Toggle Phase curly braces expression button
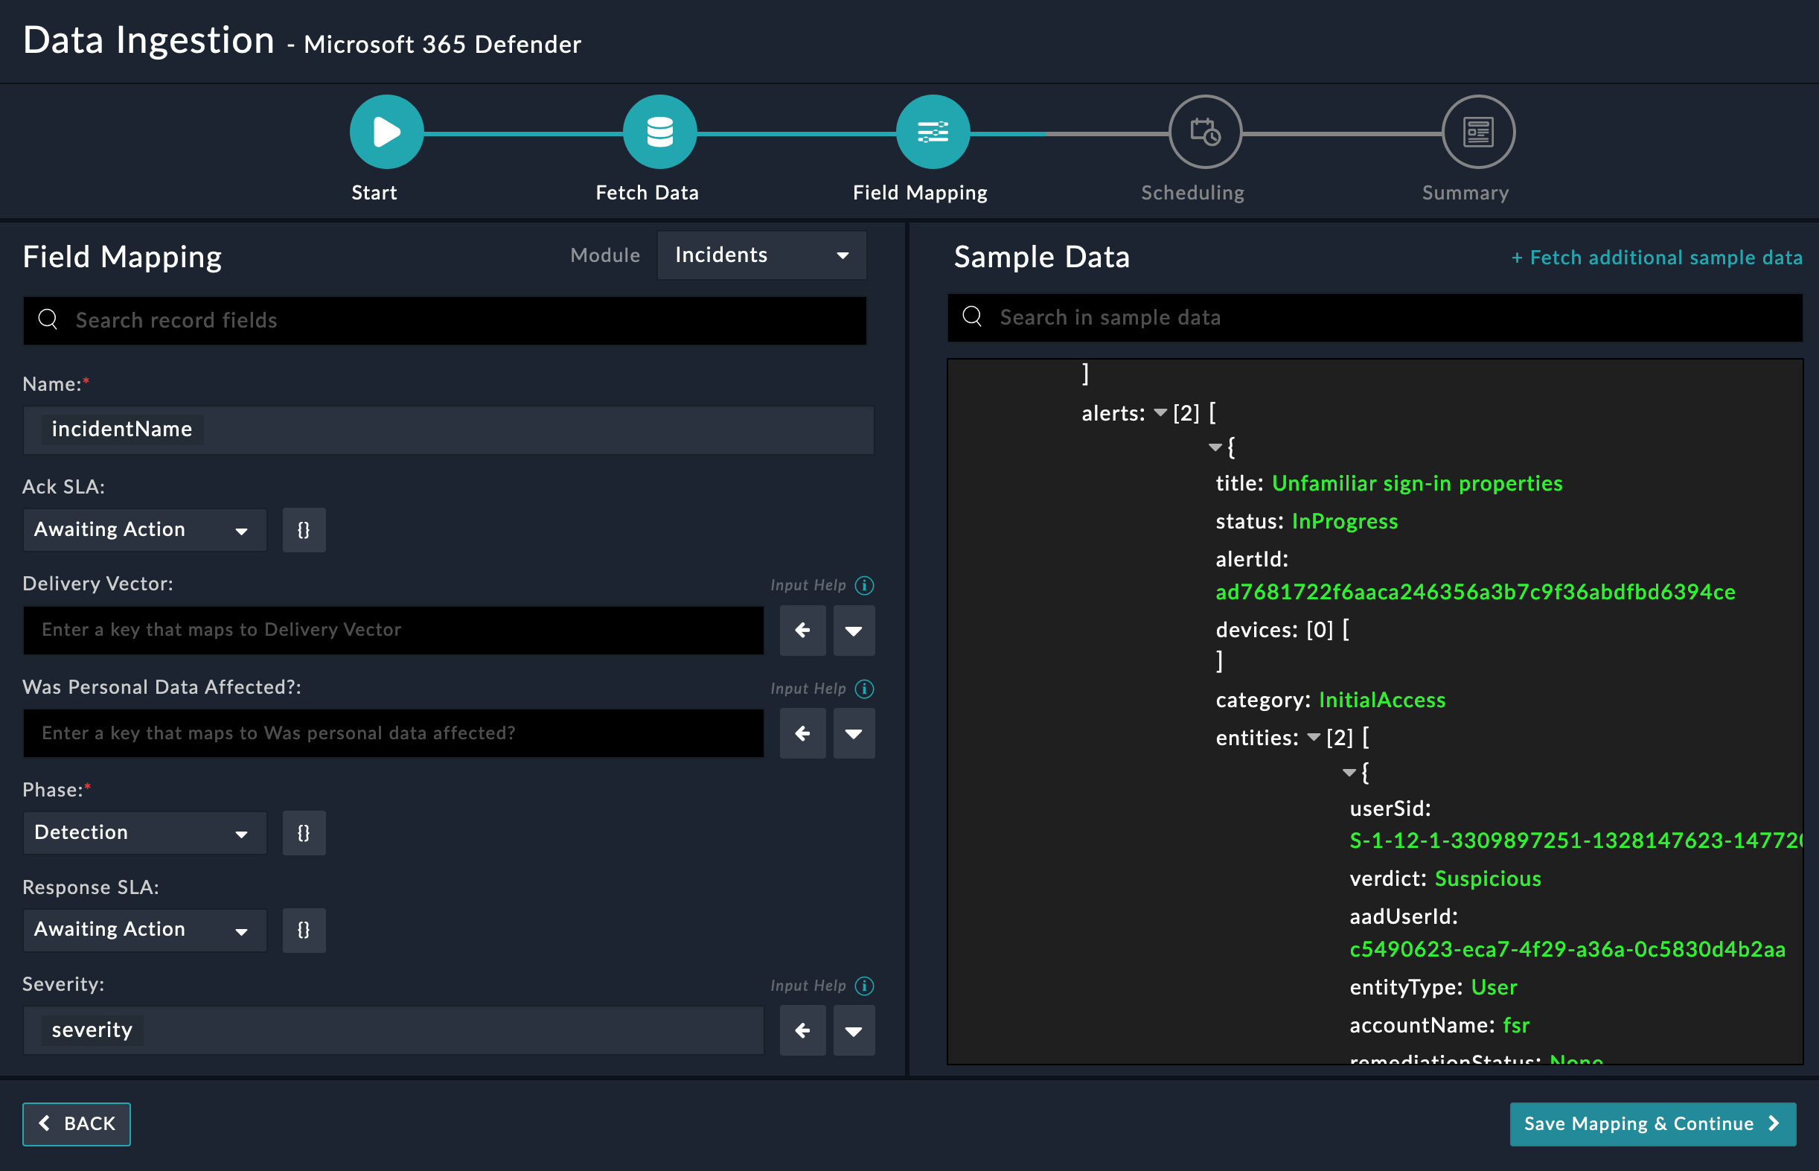The height and width of the screenshot is (1171, 1819). click(304, 833)
